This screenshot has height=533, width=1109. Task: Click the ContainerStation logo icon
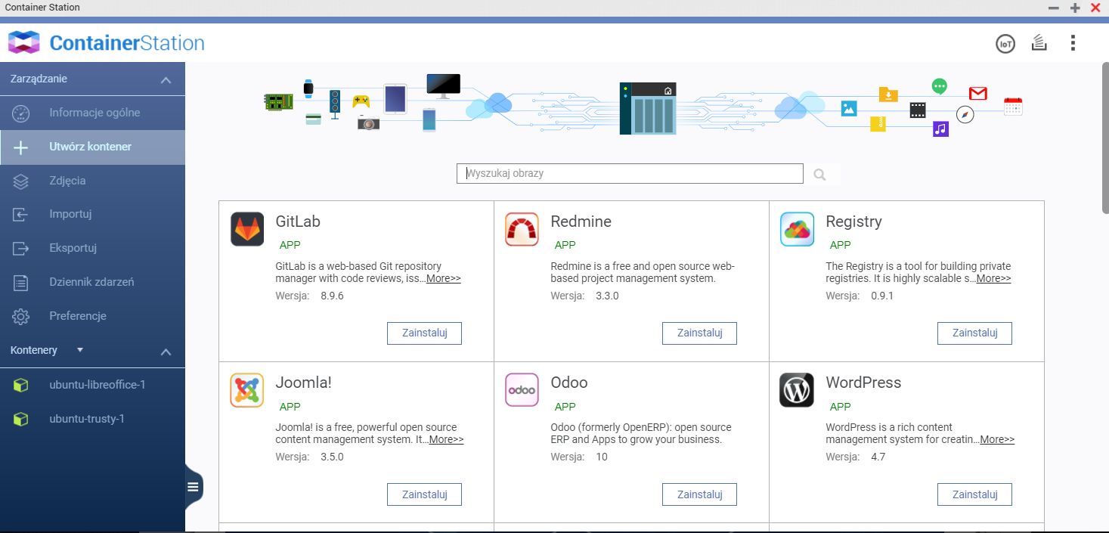click(x=23, y=42)
